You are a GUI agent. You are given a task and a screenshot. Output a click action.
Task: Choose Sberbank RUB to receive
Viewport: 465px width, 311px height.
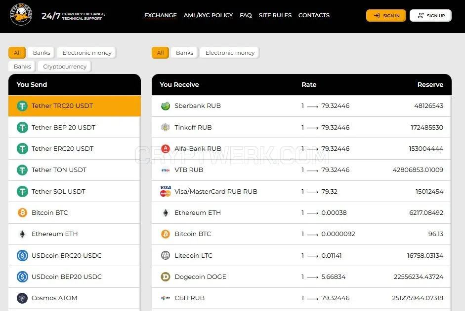tap(301, 106)
